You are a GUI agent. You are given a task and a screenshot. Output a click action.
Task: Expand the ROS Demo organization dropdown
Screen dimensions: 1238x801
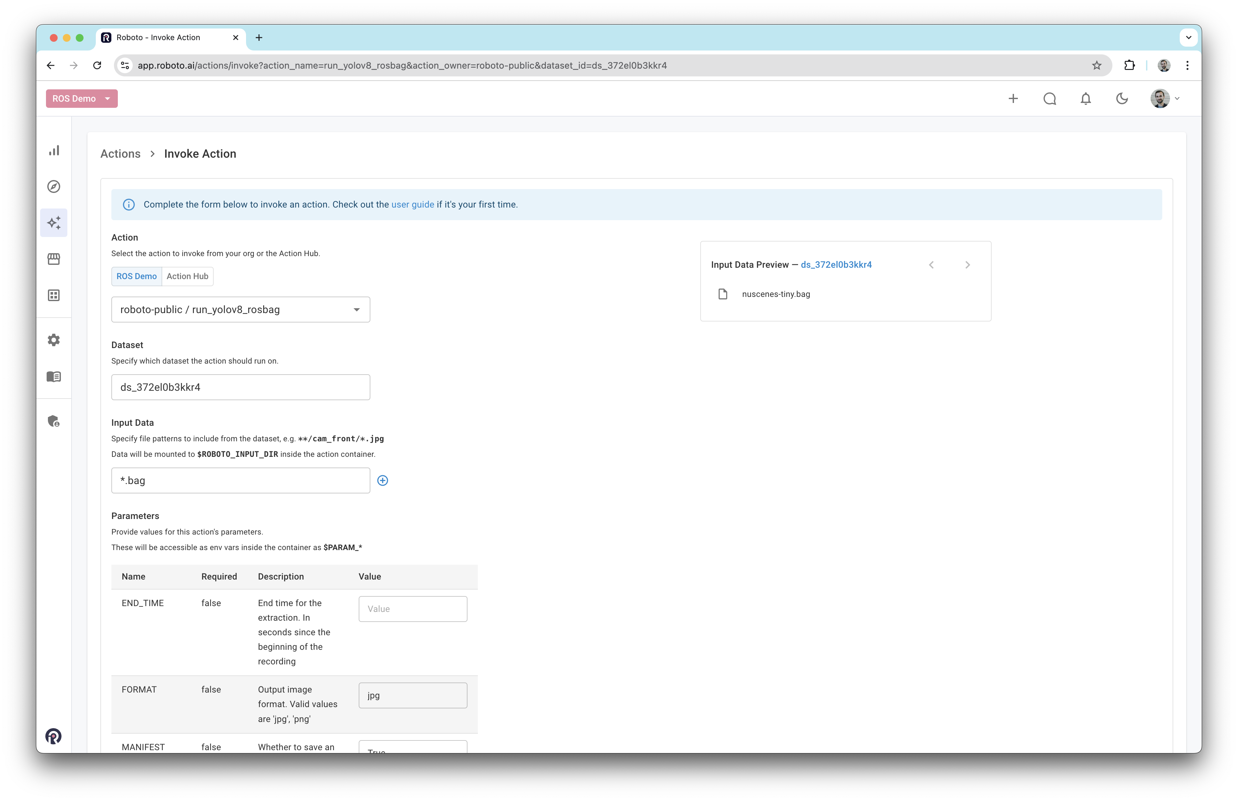tap(82, 99)
